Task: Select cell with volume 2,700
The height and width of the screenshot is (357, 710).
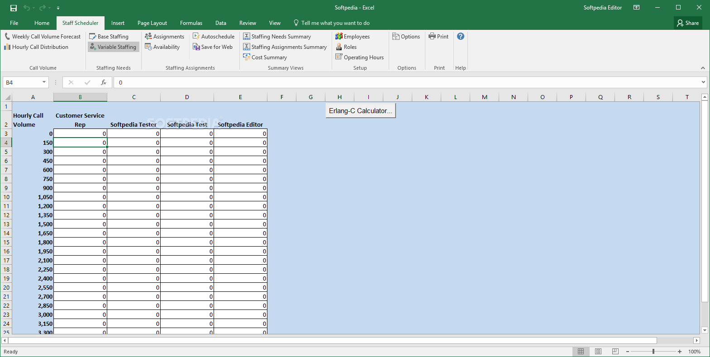Action: [33, 296]
